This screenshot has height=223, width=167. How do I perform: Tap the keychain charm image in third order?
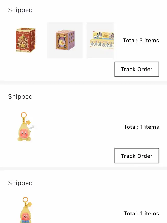pos(25,210)
